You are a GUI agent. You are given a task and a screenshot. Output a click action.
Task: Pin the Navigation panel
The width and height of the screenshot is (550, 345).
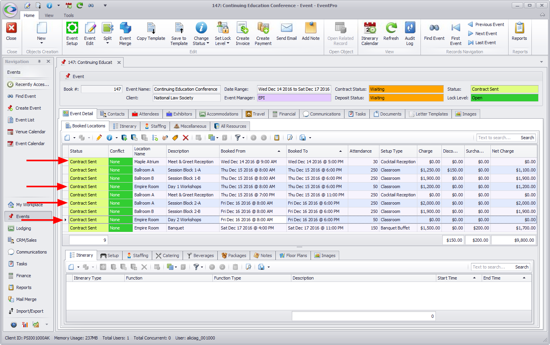pos(39,62)
